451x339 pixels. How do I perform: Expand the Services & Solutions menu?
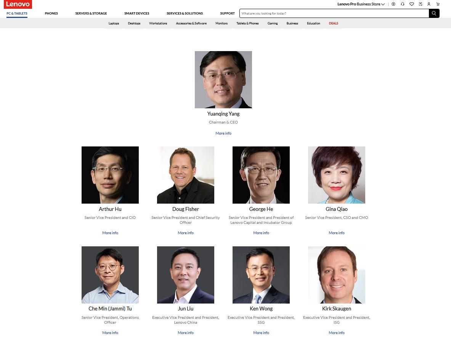[x=185, y=13]
